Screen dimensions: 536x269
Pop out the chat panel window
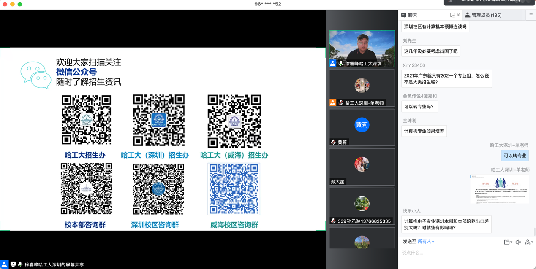[452, 15]
